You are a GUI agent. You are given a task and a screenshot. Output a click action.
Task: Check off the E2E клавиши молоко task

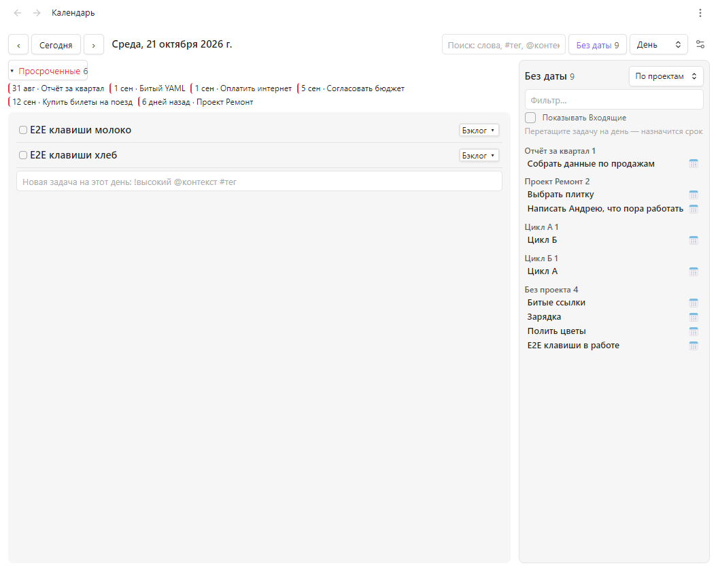23,130
